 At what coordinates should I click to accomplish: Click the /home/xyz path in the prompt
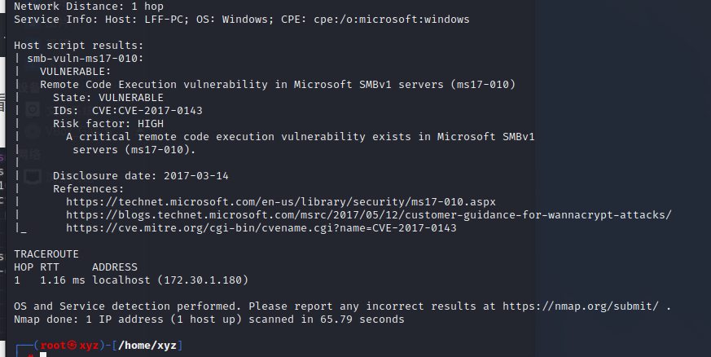pos(147,346)
